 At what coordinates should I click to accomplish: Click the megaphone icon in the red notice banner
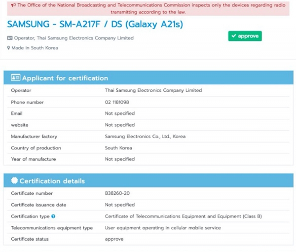click(13, 5)
